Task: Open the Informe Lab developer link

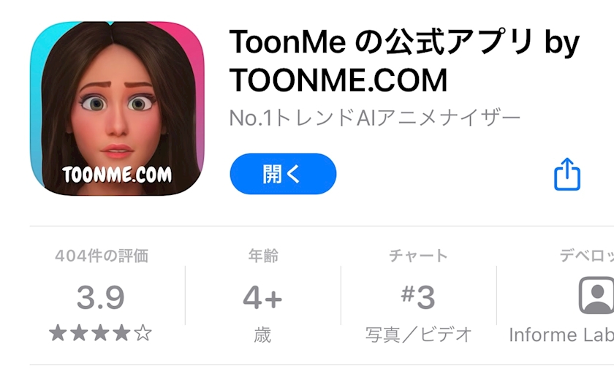Action: pyautogui.click(x=561, y=335)
